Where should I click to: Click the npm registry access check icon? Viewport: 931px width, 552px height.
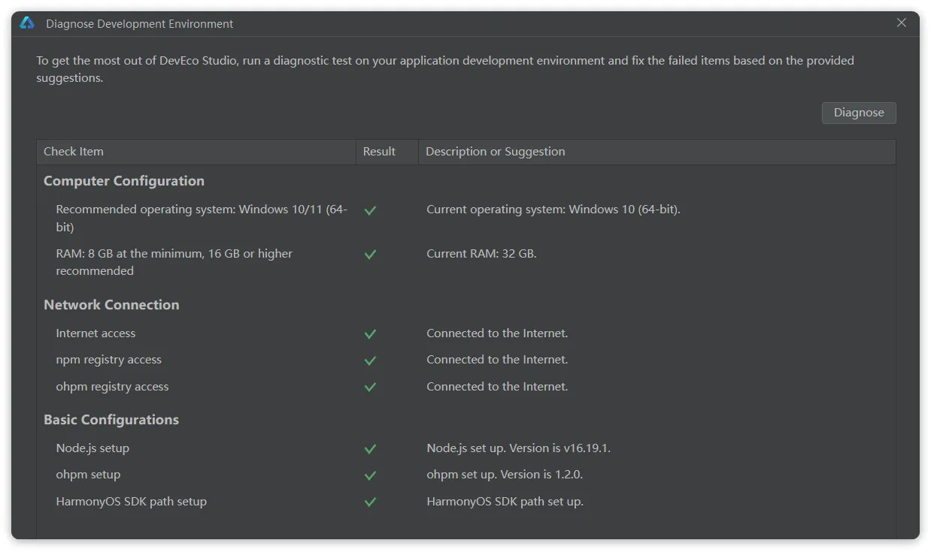370,360
